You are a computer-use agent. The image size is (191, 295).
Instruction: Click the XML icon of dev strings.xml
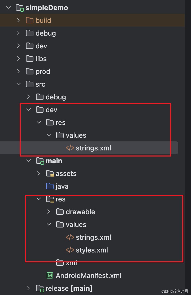(70, 148)
